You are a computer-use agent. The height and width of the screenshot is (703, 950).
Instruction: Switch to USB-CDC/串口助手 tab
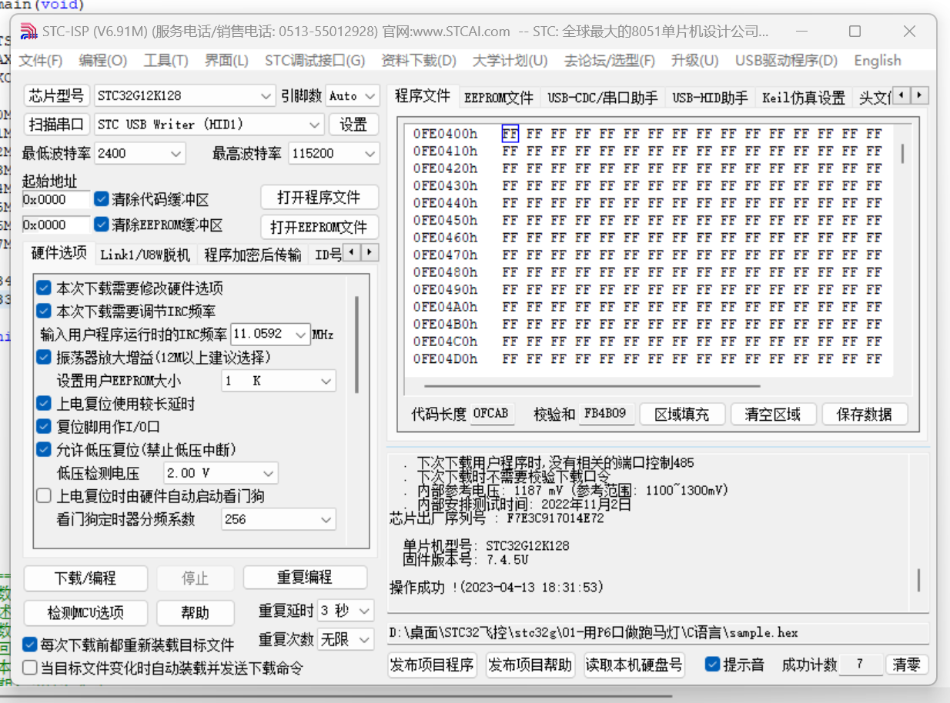(603, 98)
